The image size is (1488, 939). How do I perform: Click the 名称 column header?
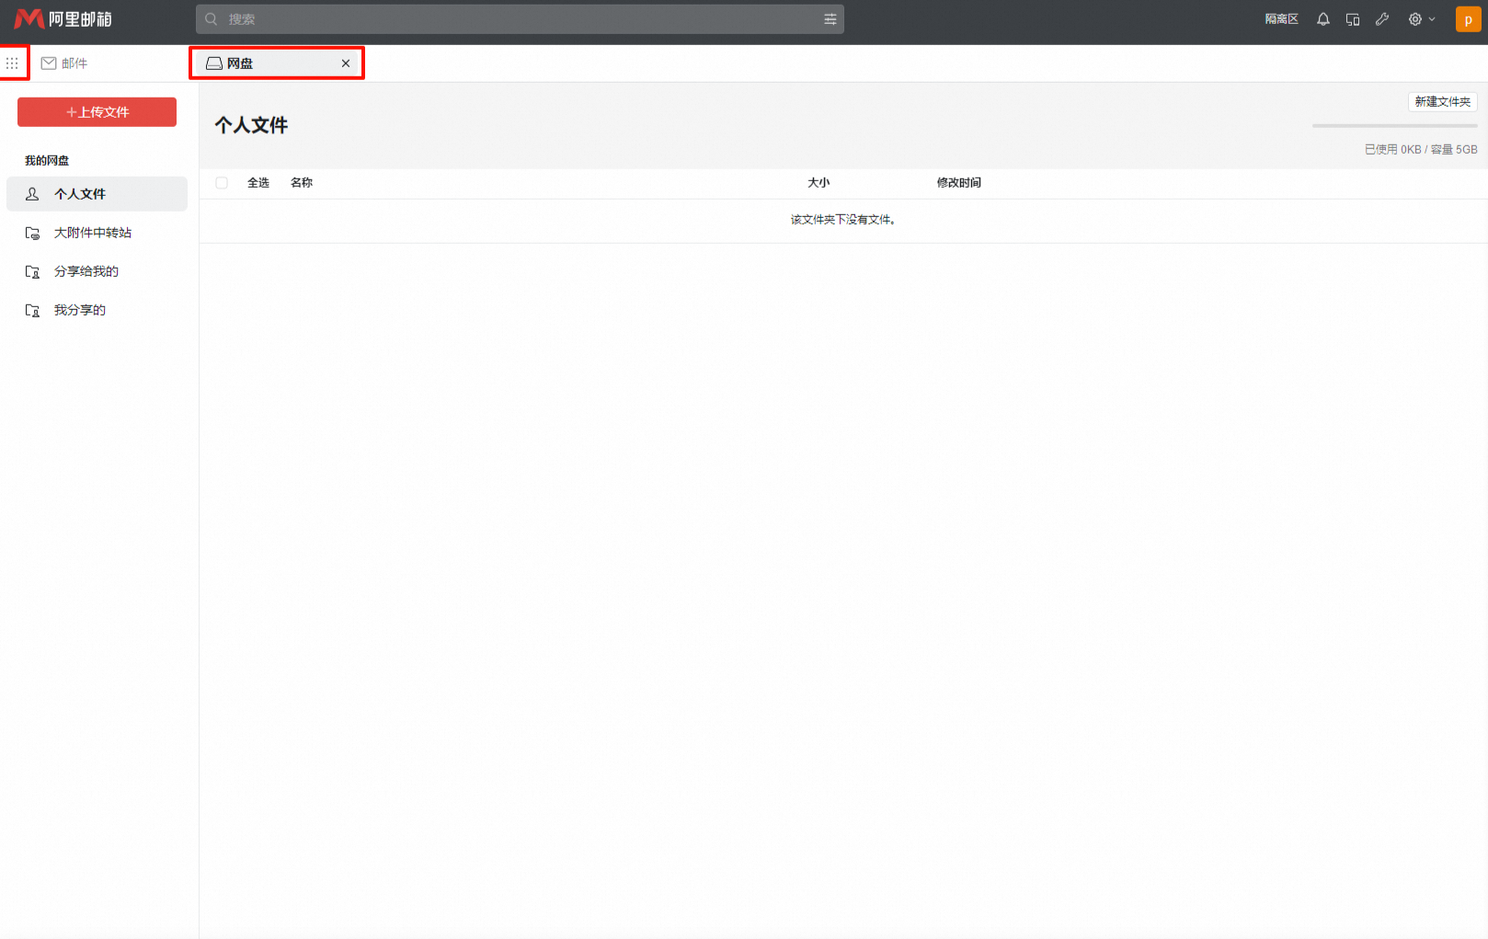coord(302,183)
